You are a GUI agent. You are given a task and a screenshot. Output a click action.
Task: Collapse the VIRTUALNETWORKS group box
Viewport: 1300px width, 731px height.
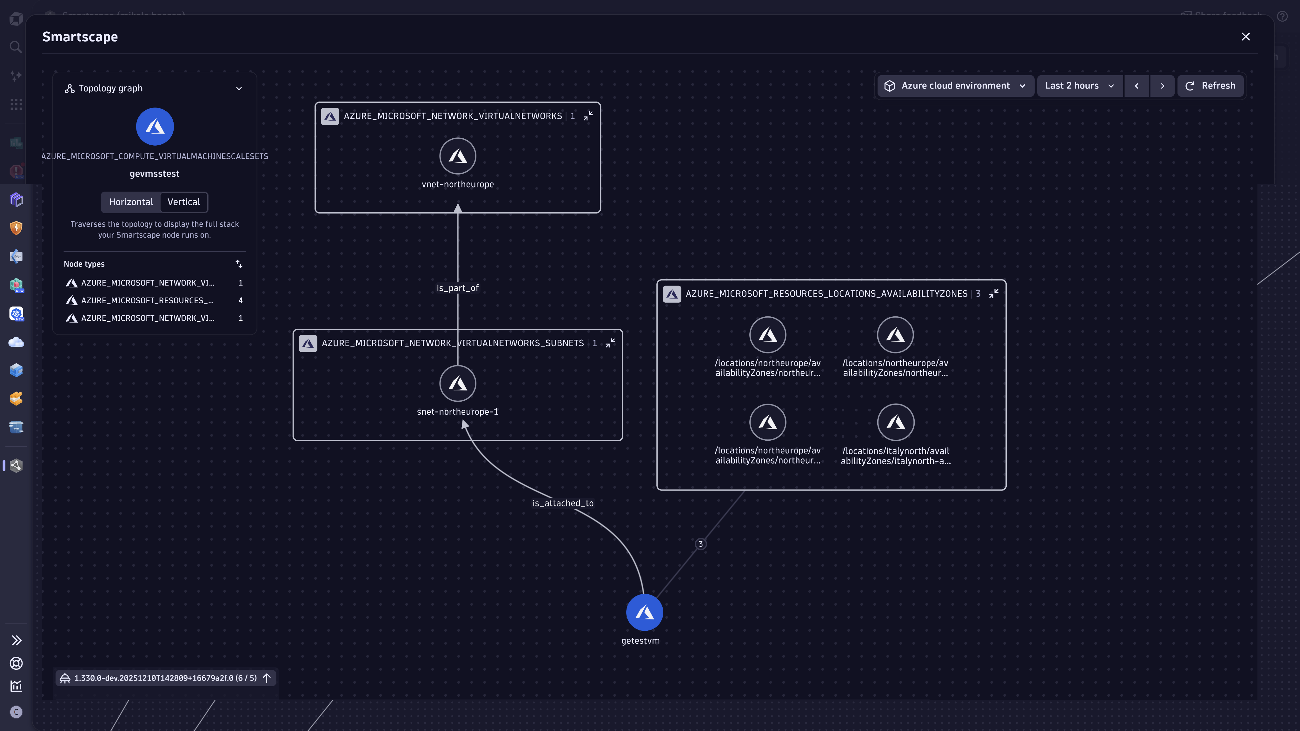click(x=588, y=116)
